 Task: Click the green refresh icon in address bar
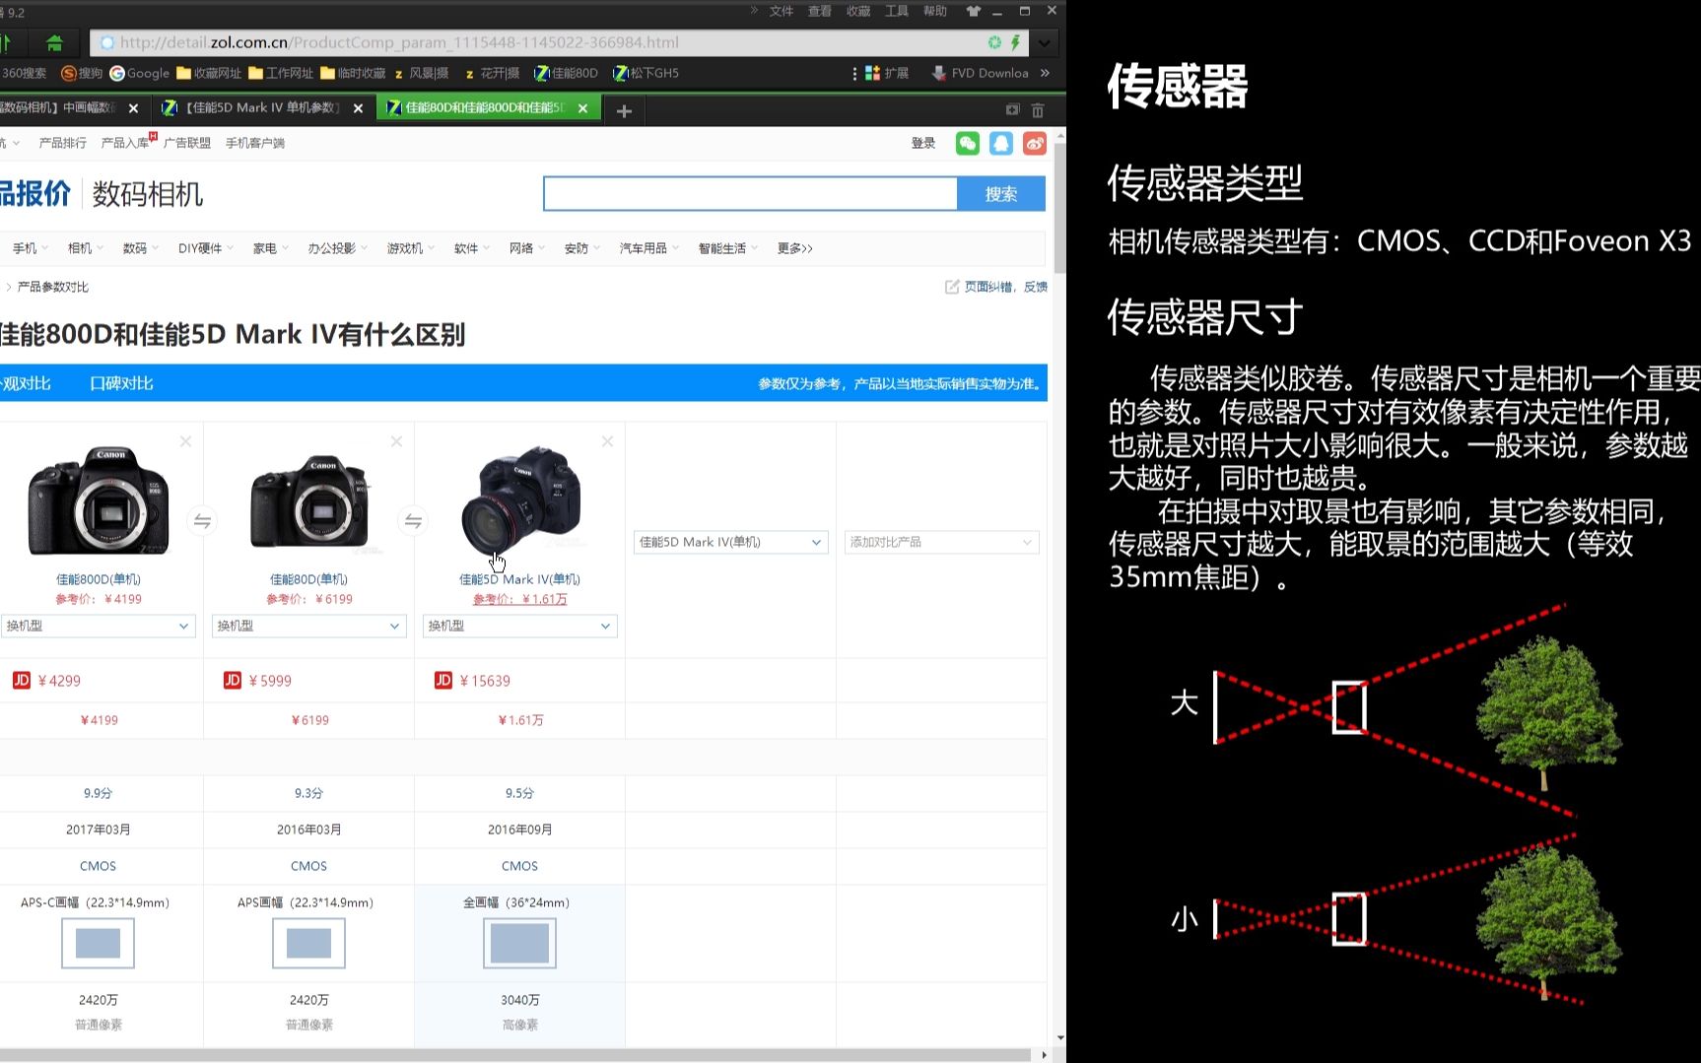point(994,42)
